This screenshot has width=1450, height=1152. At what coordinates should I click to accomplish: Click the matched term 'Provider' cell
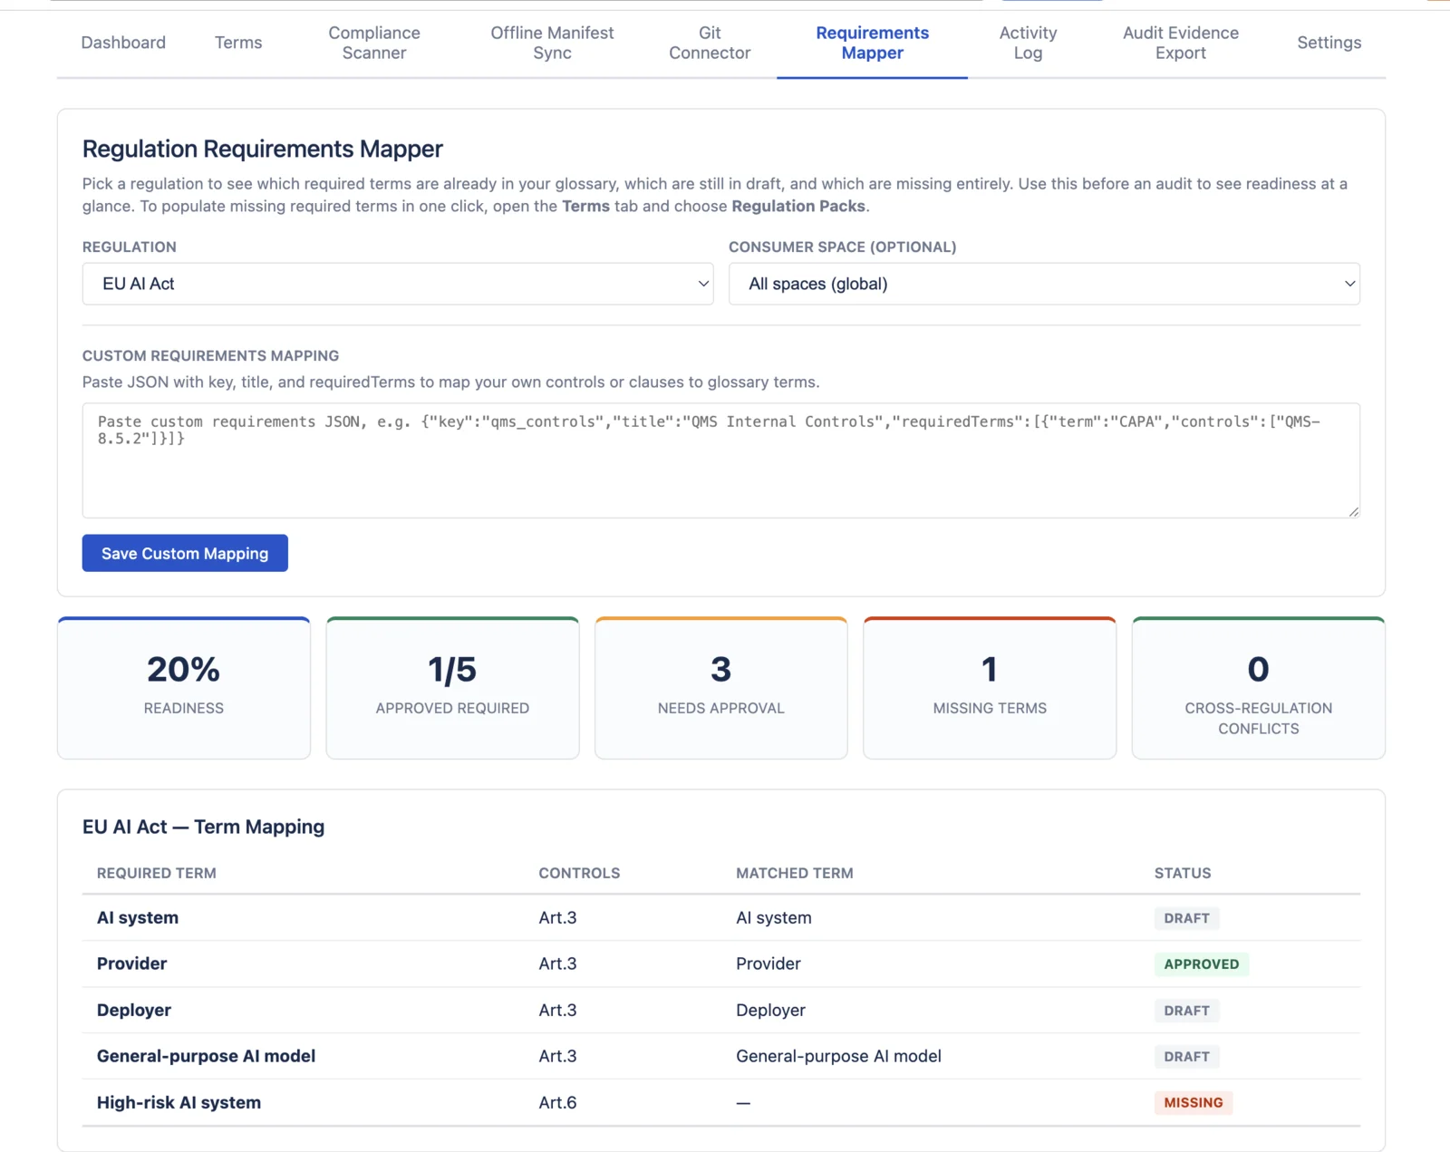768,963
